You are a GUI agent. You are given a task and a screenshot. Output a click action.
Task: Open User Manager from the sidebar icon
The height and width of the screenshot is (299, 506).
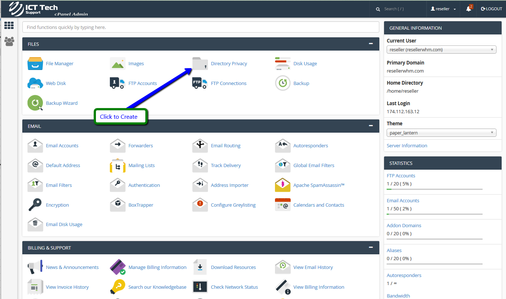coord(9,41)
